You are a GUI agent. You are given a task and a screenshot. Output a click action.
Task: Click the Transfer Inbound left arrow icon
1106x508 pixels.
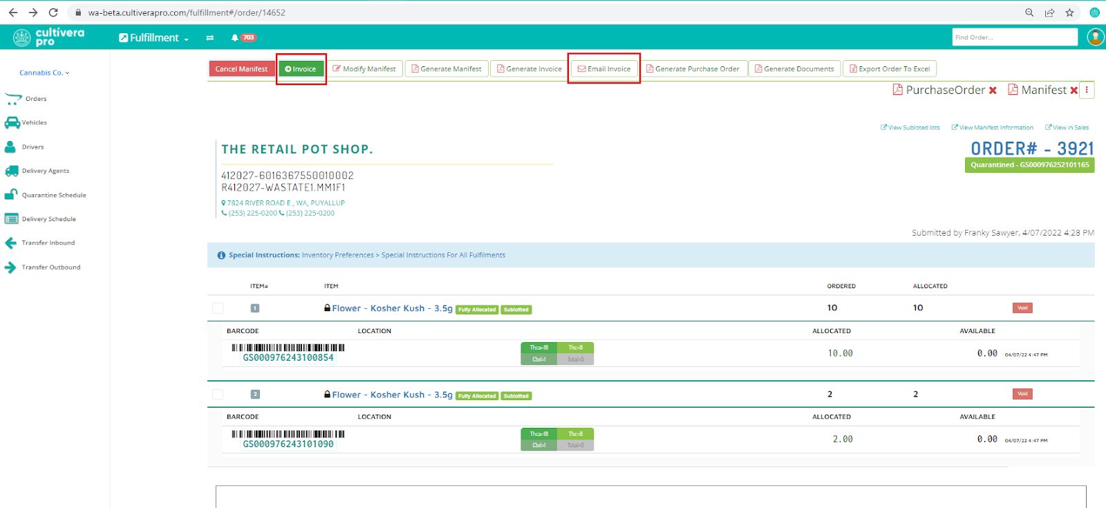(x=10, y=243)
